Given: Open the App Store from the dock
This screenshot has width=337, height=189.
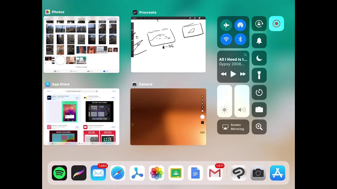Looking at the screenshot, I should [x=277, y=173].
